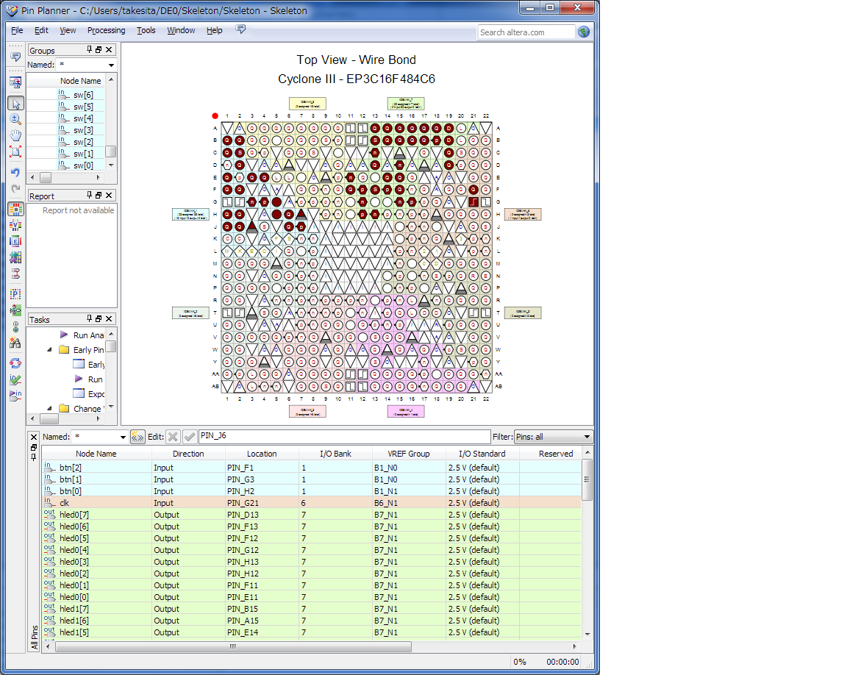Collapse the Early Pin Planning folder
This screenshot has height=675, width=847.
50,349
